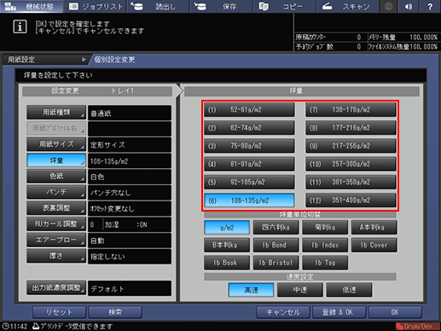This screenshot has height=331, width=441.
Task: Select weight (1) 52-61g/m2
Action: [249, 110]
